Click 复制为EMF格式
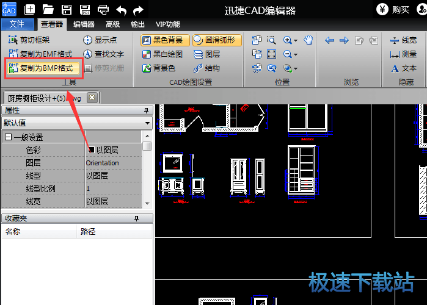 [x=40, y=54]
